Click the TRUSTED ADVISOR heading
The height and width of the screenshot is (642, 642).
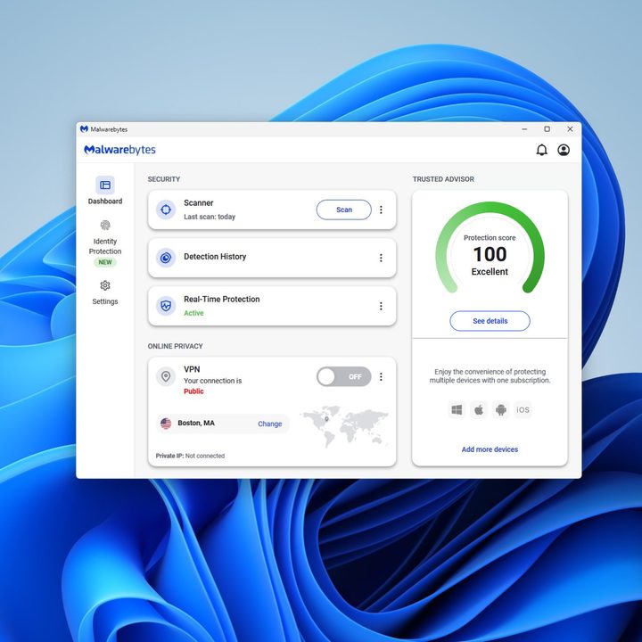tap(443, 179)
